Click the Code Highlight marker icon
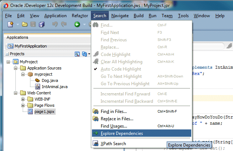This screenshot has width=233, height=151. coord(96,54)
